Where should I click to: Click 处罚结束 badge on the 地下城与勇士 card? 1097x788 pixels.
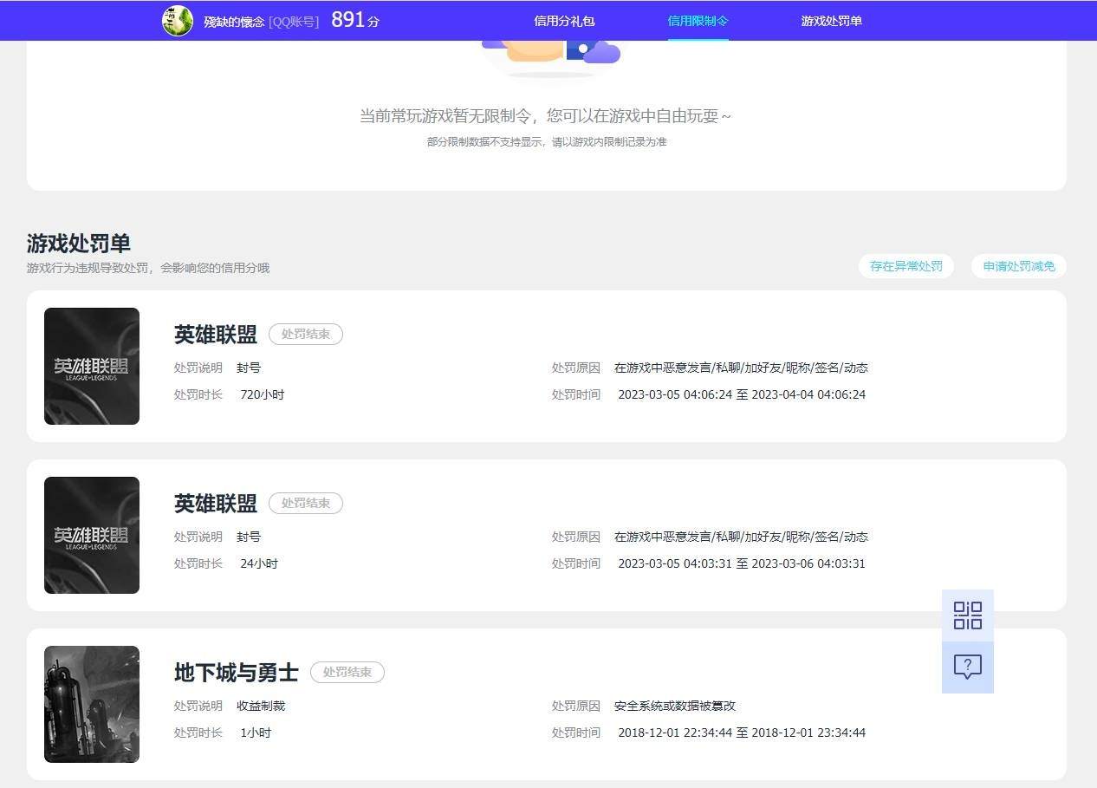click(x=347, y=672)
